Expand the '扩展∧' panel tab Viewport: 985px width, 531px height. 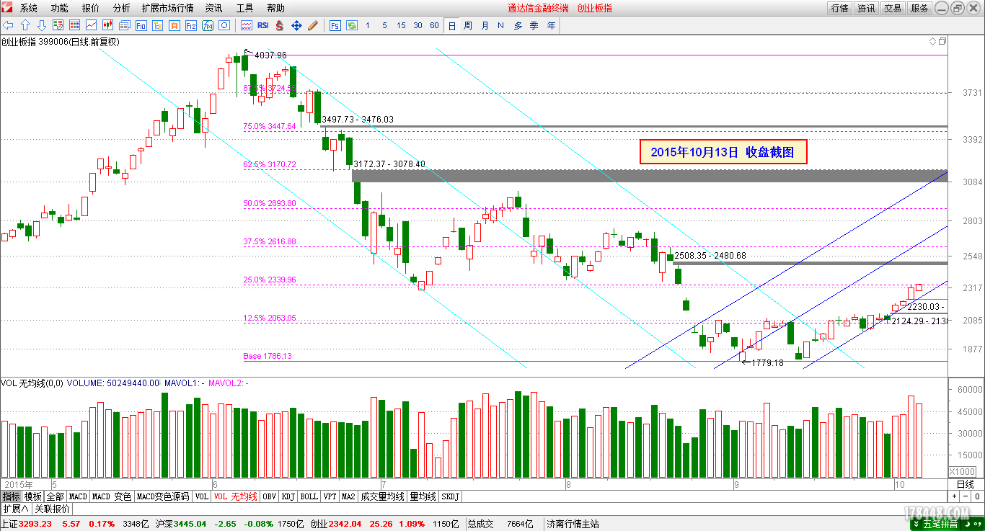tap(15, 509)
